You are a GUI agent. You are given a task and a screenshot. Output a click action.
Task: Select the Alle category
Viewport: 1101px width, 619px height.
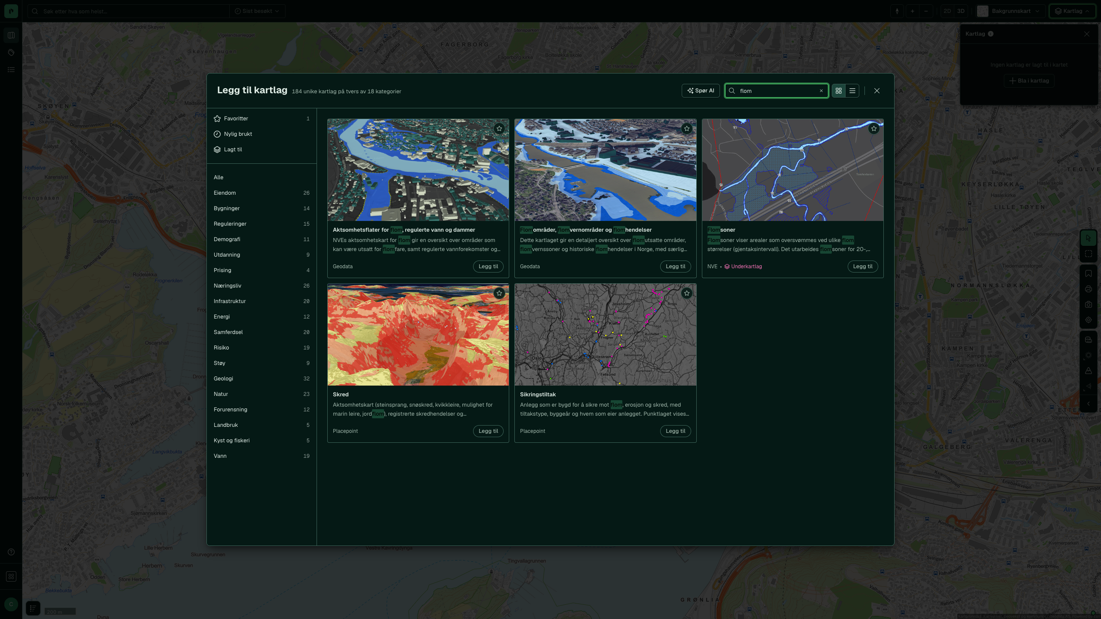tap(261, 178)
